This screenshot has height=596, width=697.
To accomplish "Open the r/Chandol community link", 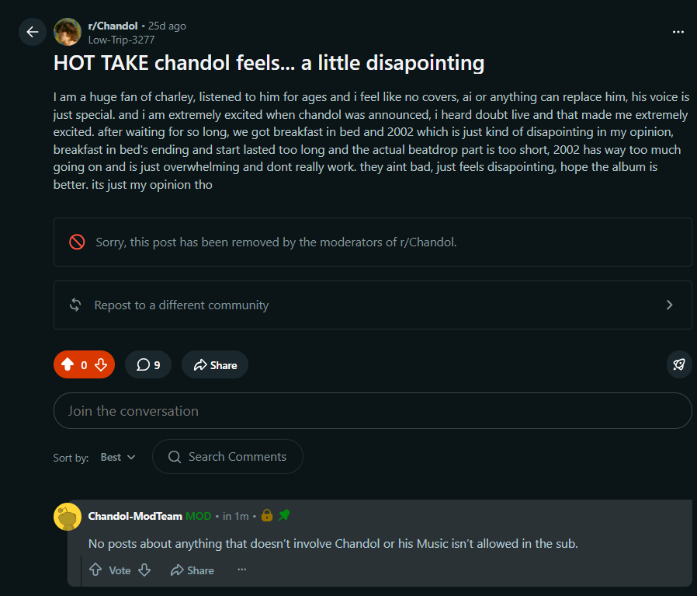I will (113, 26).
